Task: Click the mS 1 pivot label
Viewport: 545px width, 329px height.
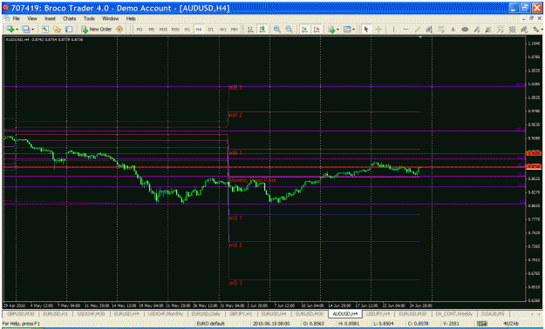Action: click(x=235, y=218)
